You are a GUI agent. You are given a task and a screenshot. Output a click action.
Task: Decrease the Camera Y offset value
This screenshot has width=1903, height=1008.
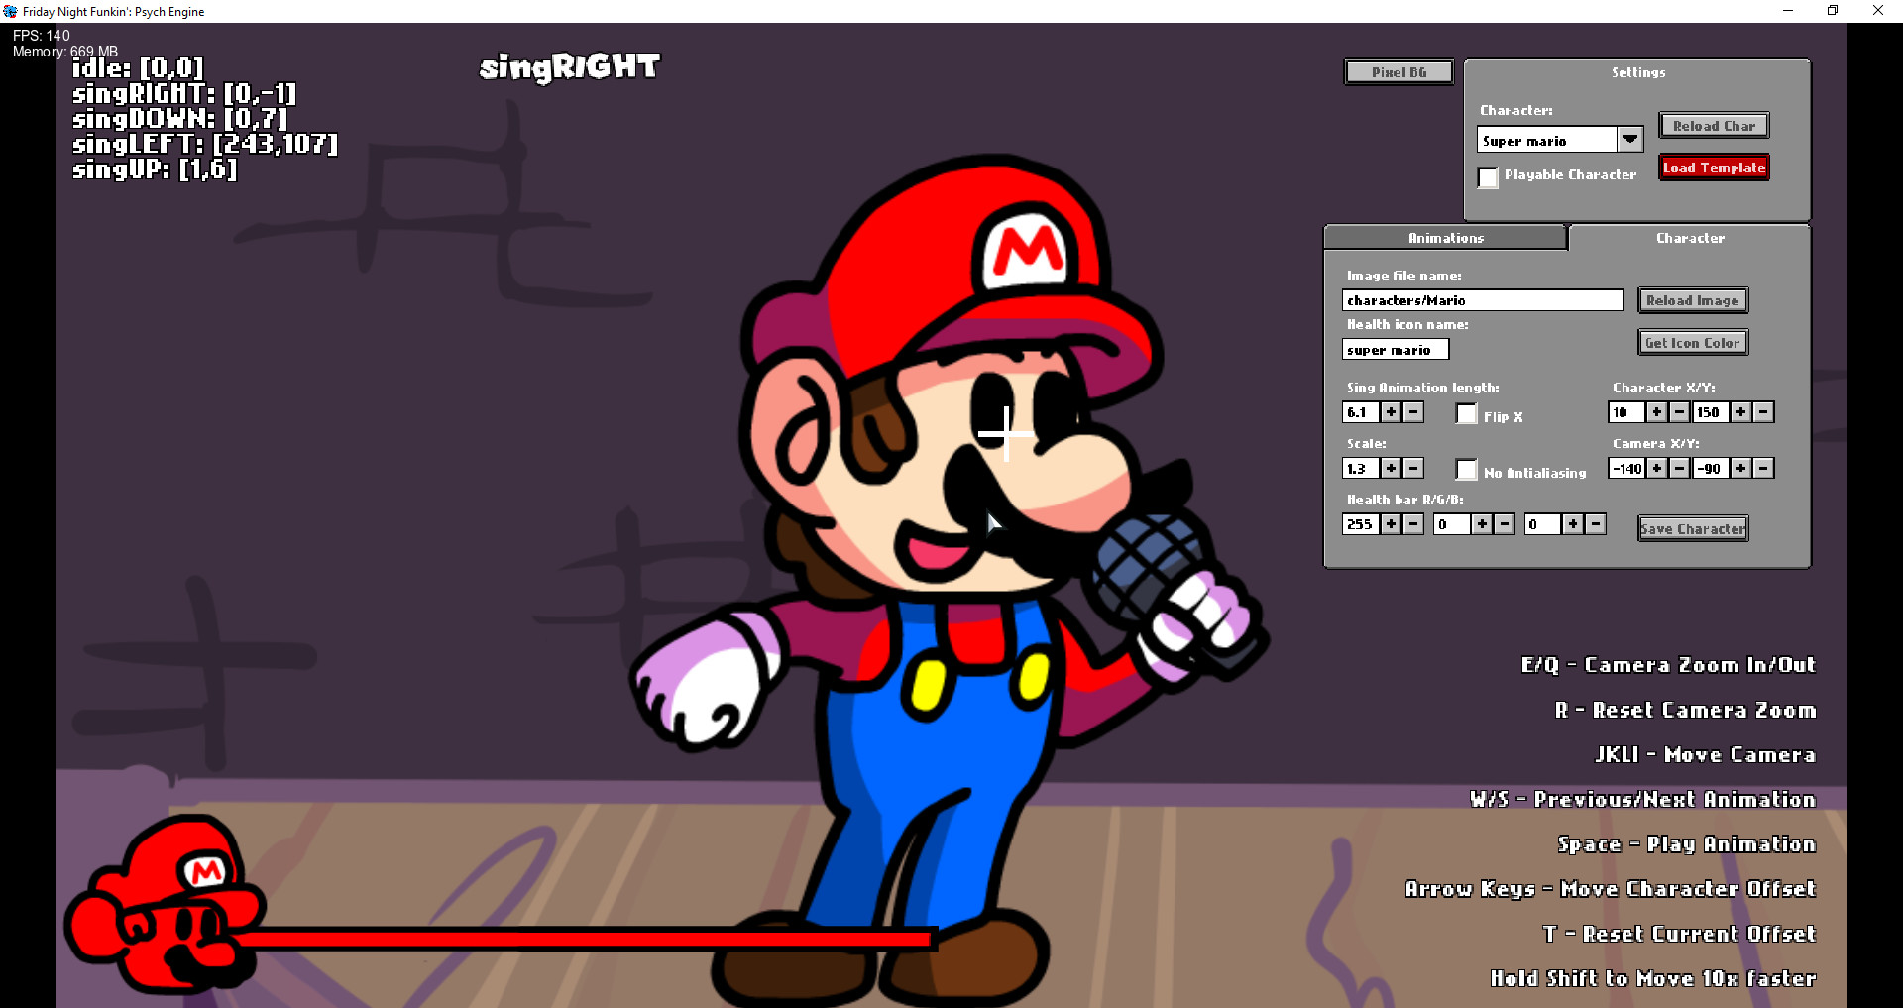[1763, 468]
